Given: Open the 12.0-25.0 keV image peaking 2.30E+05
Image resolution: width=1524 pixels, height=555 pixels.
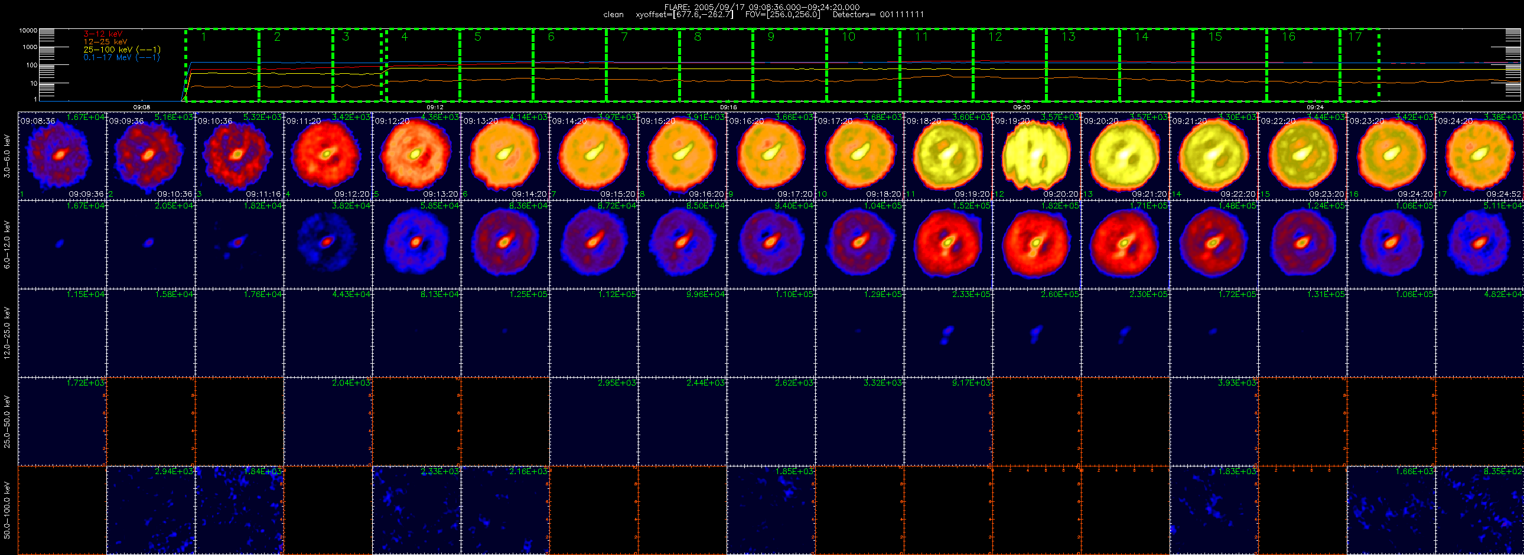Looking at the screenshot, I should [1126, 333].
